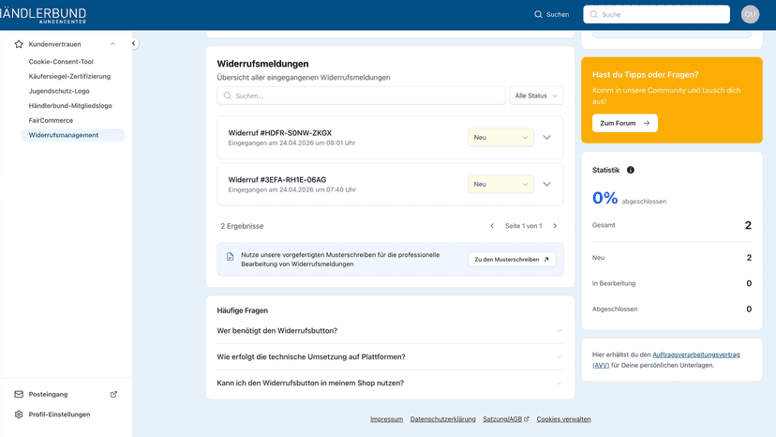This screenshot has width=776, height=437.
Task: Open the Satzung/AGB footer link
Action: click(x=506, y=419)
